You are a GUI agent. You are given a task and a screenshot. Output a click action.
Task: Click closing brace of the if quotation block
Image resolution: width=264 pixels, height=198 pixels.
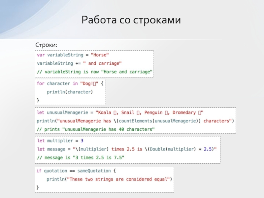coord(38,187)
